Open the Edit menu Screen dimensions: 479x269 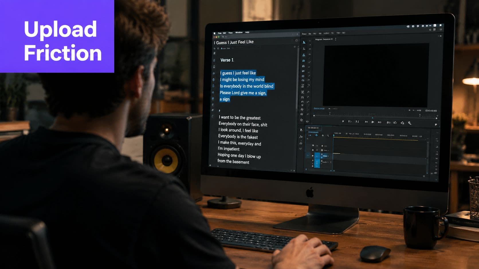pos(224,33)
